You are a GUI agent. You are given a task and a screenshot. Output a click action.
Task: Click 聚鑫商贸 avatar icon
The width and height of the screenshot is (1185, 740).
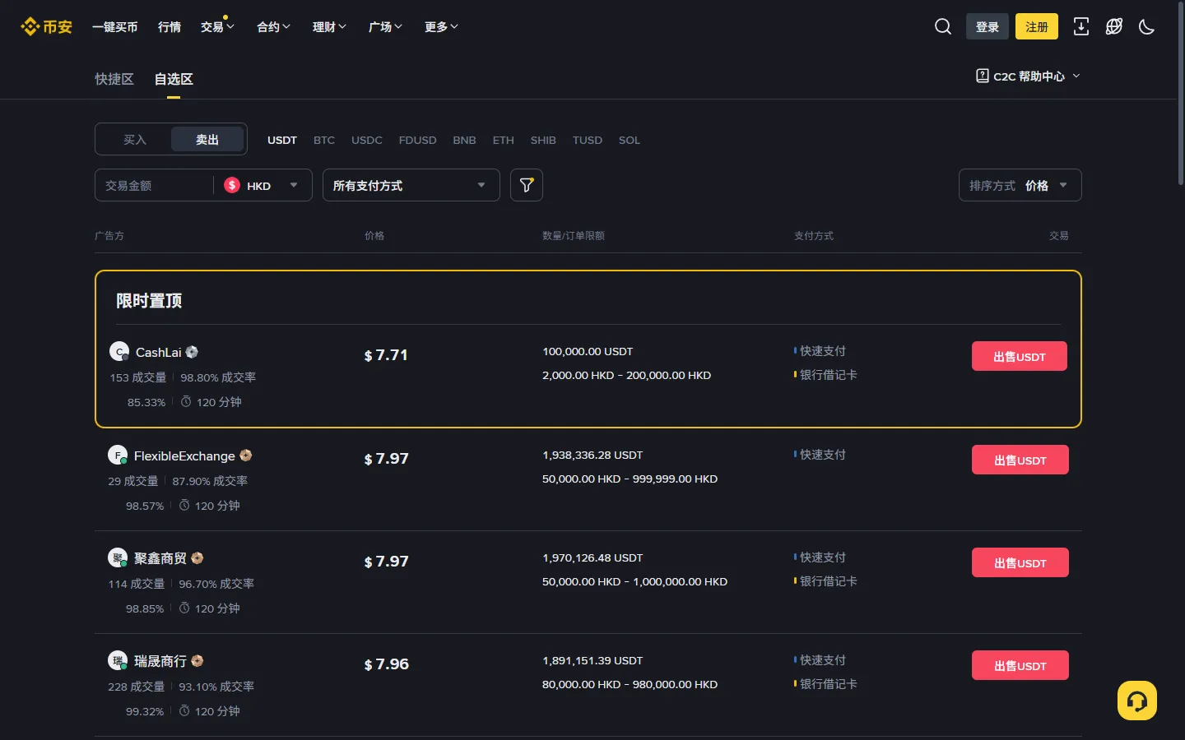(x=118, y=558)
